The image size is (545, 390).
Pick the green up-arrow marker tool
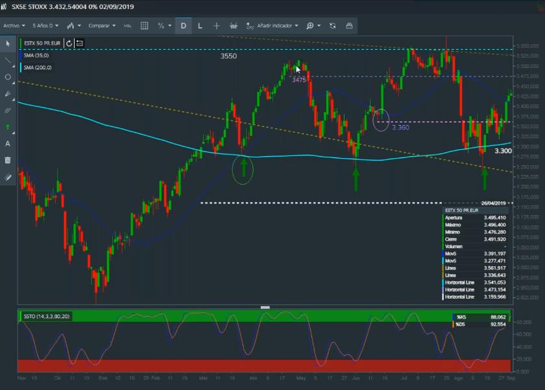coord(8,127)
